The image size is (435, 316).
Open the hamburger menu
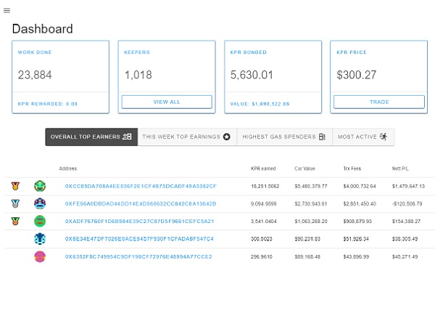click(x=7, y=11)
